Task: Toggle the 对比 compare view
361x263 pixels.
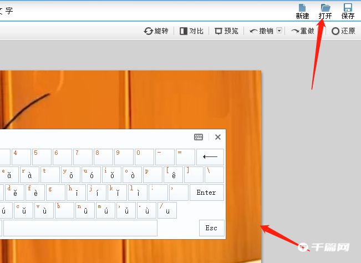Action: (191, 31)
